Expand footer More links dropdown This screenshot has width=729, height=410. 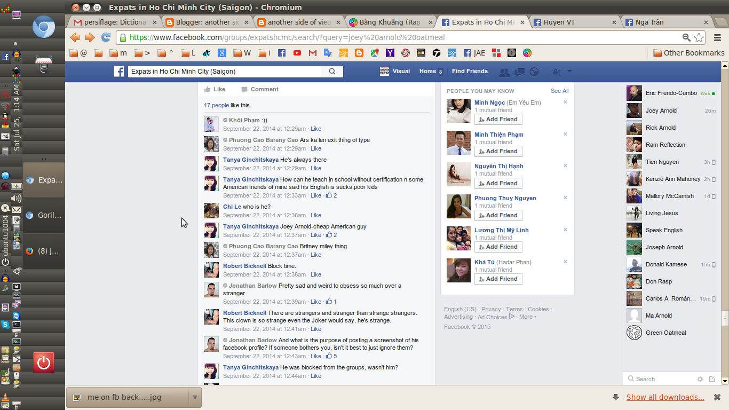pyautogui.click(x=527, y=317)
